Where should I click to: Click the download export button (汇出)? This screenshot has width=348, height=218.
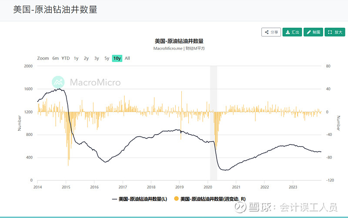point(292,32)
